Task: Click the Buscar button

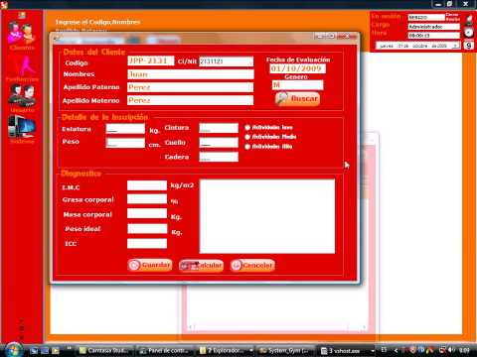Action: tap(297, 99)
